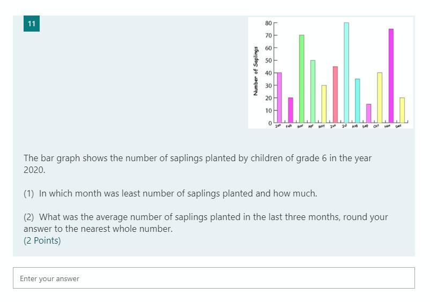Click the 'Number of Saplings' axis label
This screenshot has height=302, width=430.
tap(256, 71)
